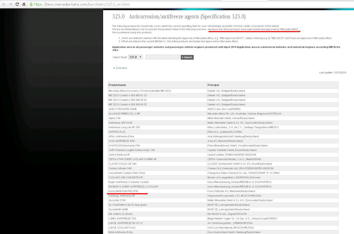Select Mobil Antifreeze Extra product
The width and height of the screenshot is (354, 234).
(x=121, y=232)
